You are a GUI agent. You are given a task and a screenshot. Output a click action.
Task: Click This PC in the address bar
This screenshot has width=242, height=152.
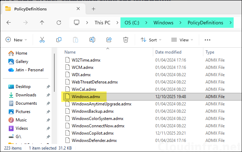point(102,23)
